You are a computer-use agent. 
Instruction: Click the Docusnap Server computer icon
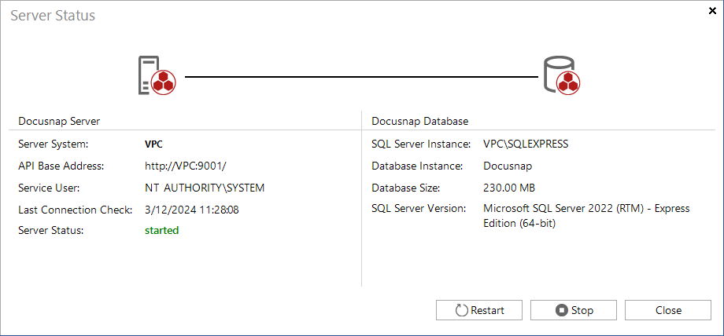157,76
